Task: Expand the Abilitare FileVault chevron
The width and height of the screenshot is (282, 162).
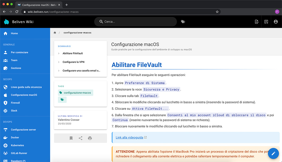Action: pos(59,53)
